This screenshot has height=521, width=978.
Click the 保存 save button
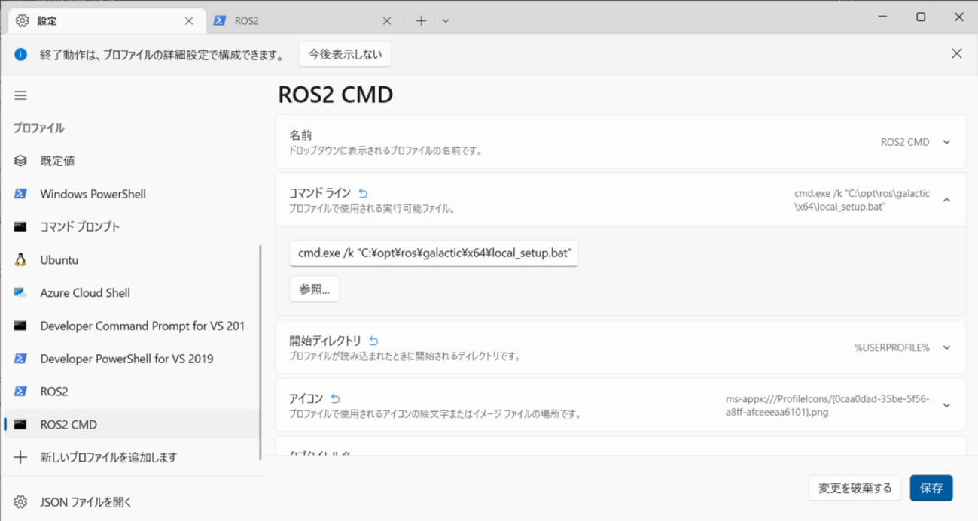931,488
